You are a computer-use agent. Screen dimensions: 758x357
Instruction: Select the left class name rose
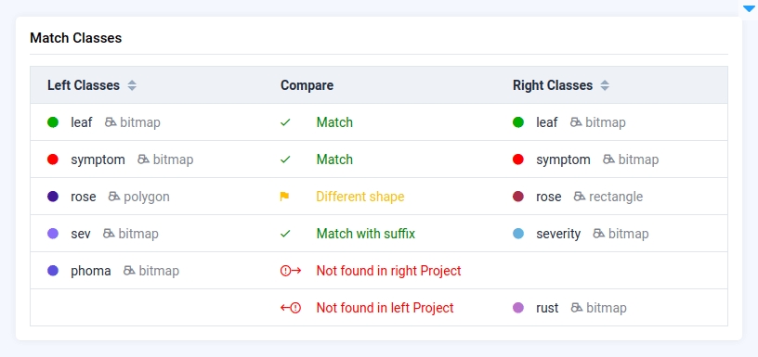[84, 197]
